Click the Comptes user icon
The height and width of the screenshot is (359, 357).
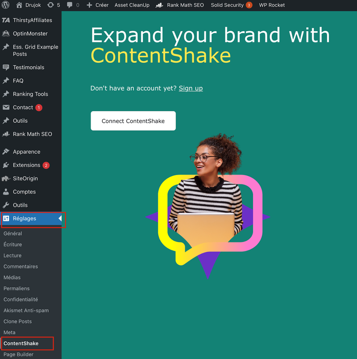[6, 192]
